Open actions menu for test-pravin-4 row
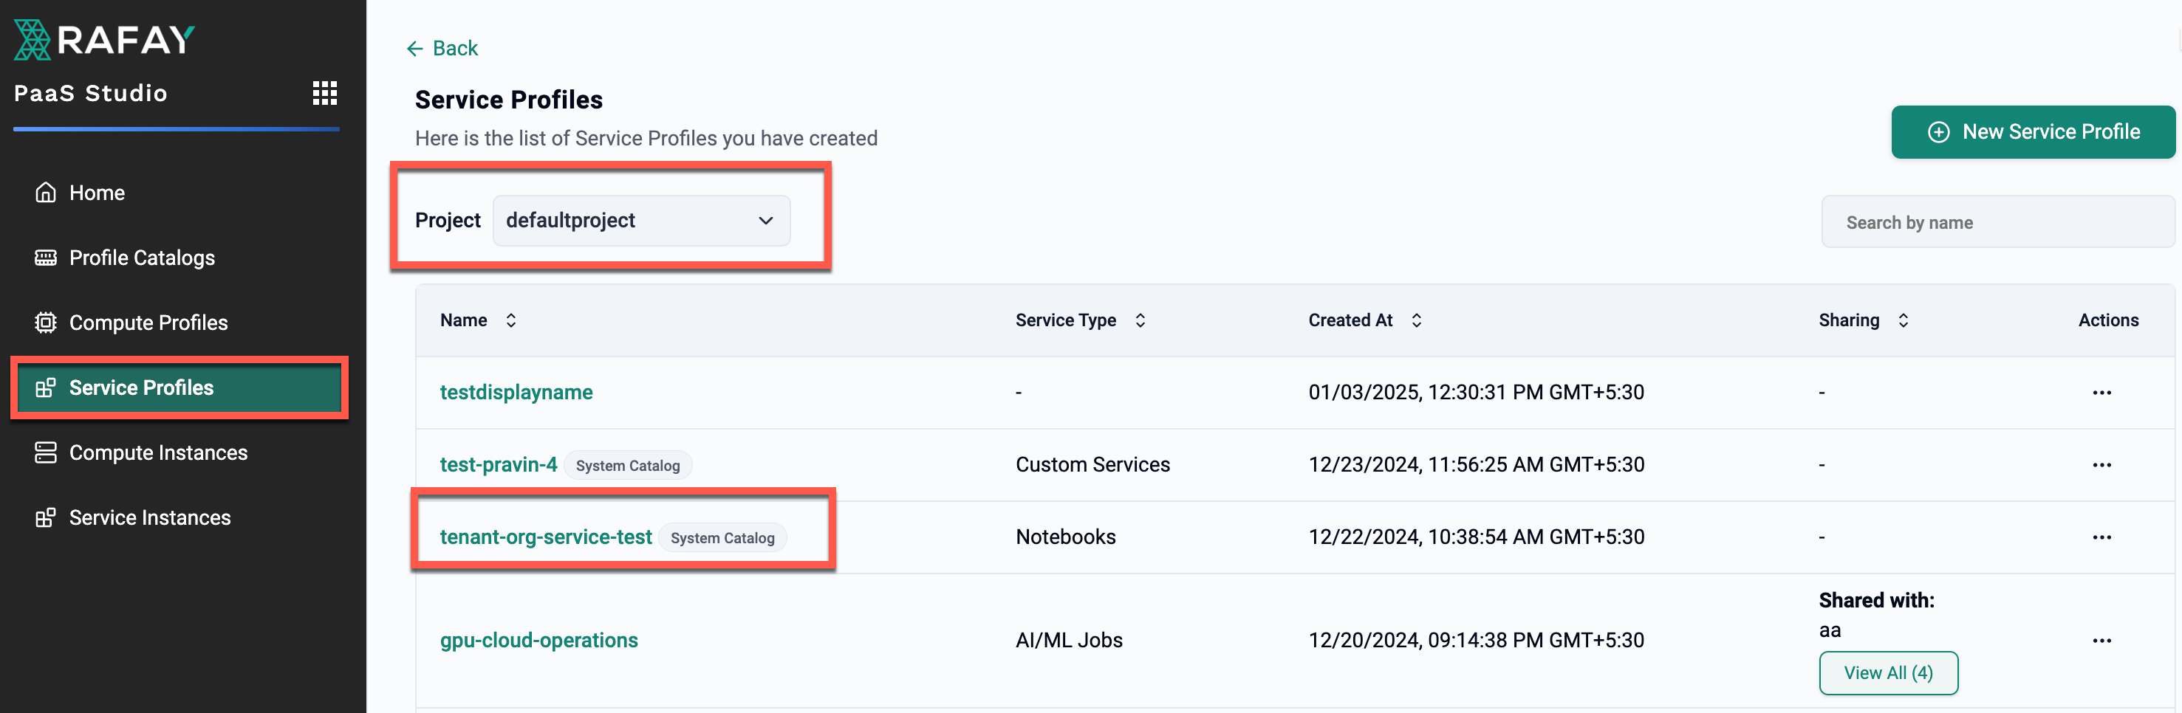The image size is (2182, 713). (x=2101, y=465)
